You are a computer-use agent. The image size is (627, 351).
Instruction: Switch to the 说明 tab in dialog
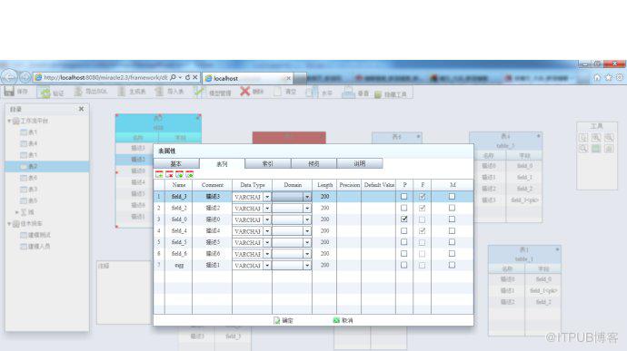pyautogui.click(x=360, y=164)
